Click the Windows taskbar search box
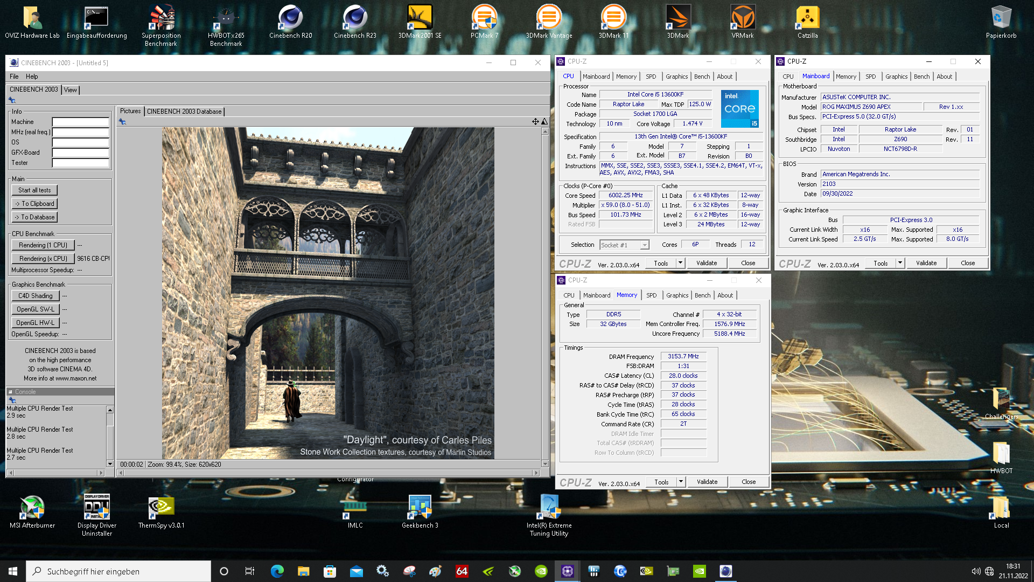This screenshot has width=1034, height=582. (x=118, y=571)
